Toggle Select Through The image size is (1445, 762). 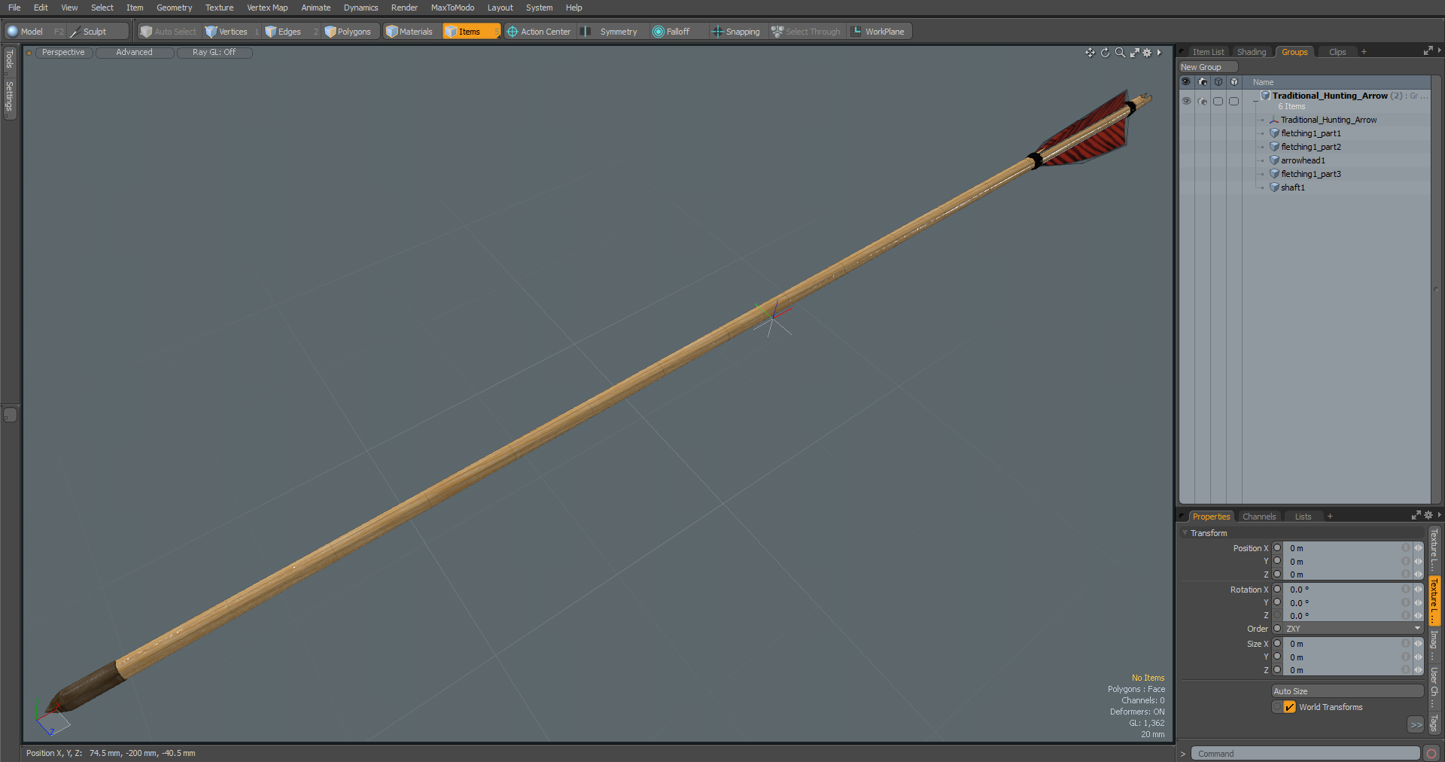tap(806, 32)
